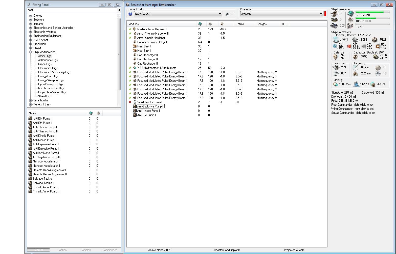Click the Active drones: 0 / 3 button
This screenshot has height=254, width=396.
[160, 250]
